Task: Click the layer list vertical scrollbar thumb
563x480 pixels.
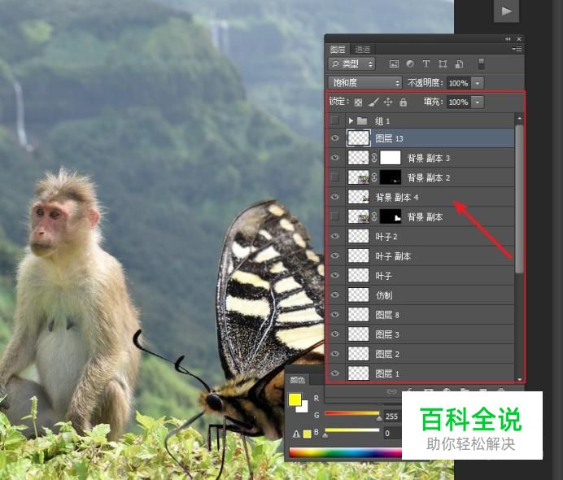Action: tap(519, 199)
